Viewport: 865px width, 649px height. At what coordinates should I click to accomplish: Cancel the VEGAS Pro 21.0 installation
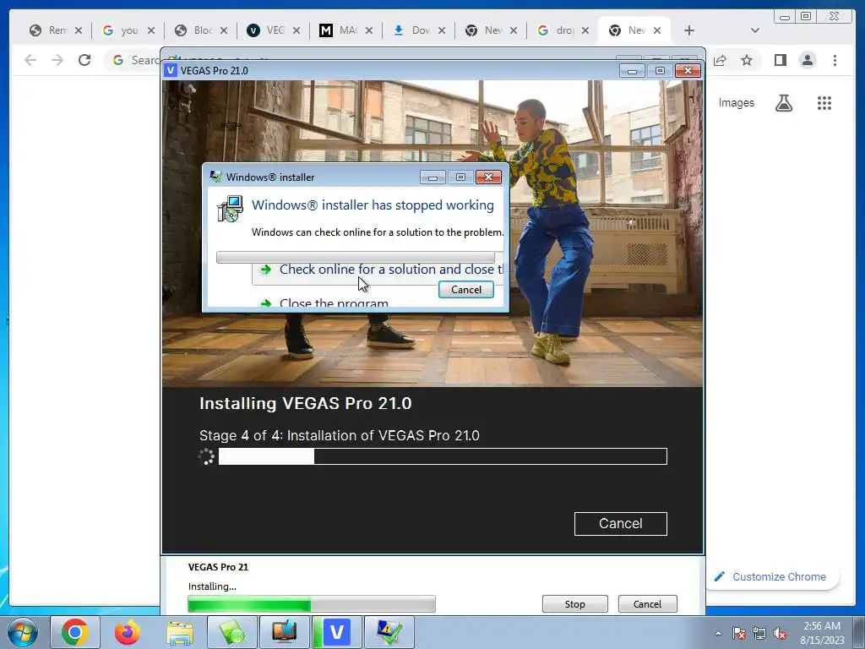[621, 524]
